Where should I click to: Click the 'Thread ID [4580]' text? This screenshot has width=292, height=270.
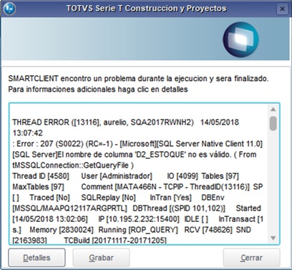(41, 176)
